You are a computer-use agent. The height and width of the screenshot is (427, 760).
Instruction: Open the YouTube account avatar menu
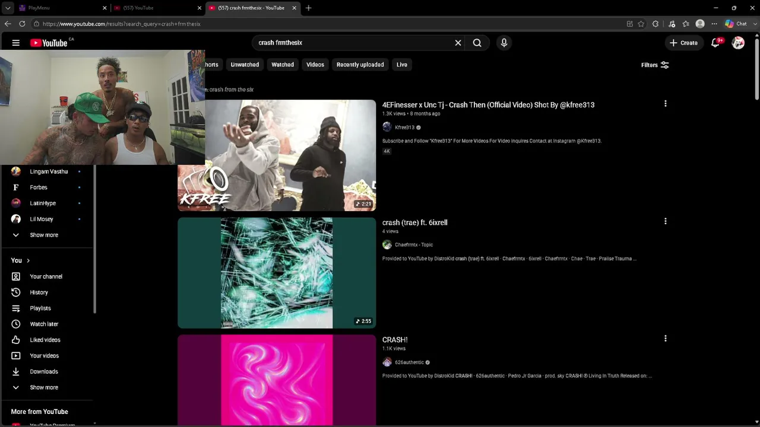738,43
